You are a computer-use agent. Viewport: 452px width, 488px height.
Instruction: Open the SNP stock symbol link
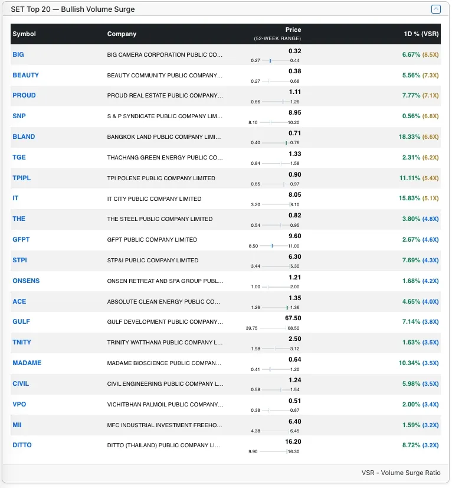click(x=19, y=116)
